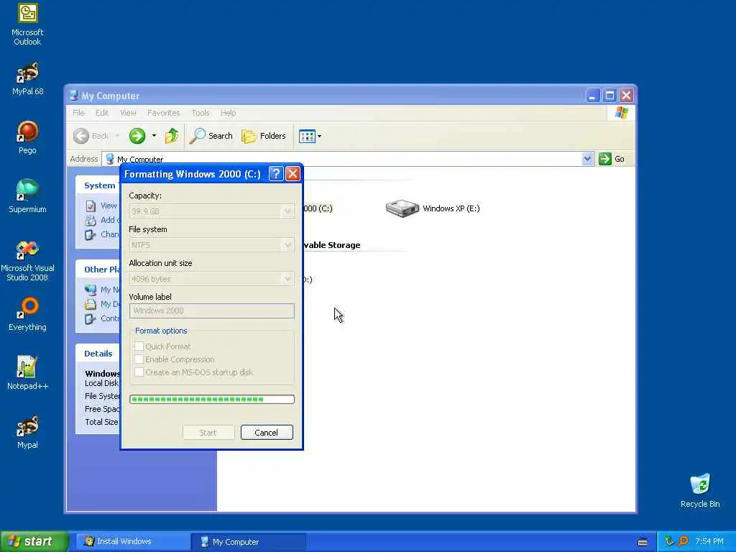
Task: Click the My Documents sidebar icon
Action: (91, 304)
